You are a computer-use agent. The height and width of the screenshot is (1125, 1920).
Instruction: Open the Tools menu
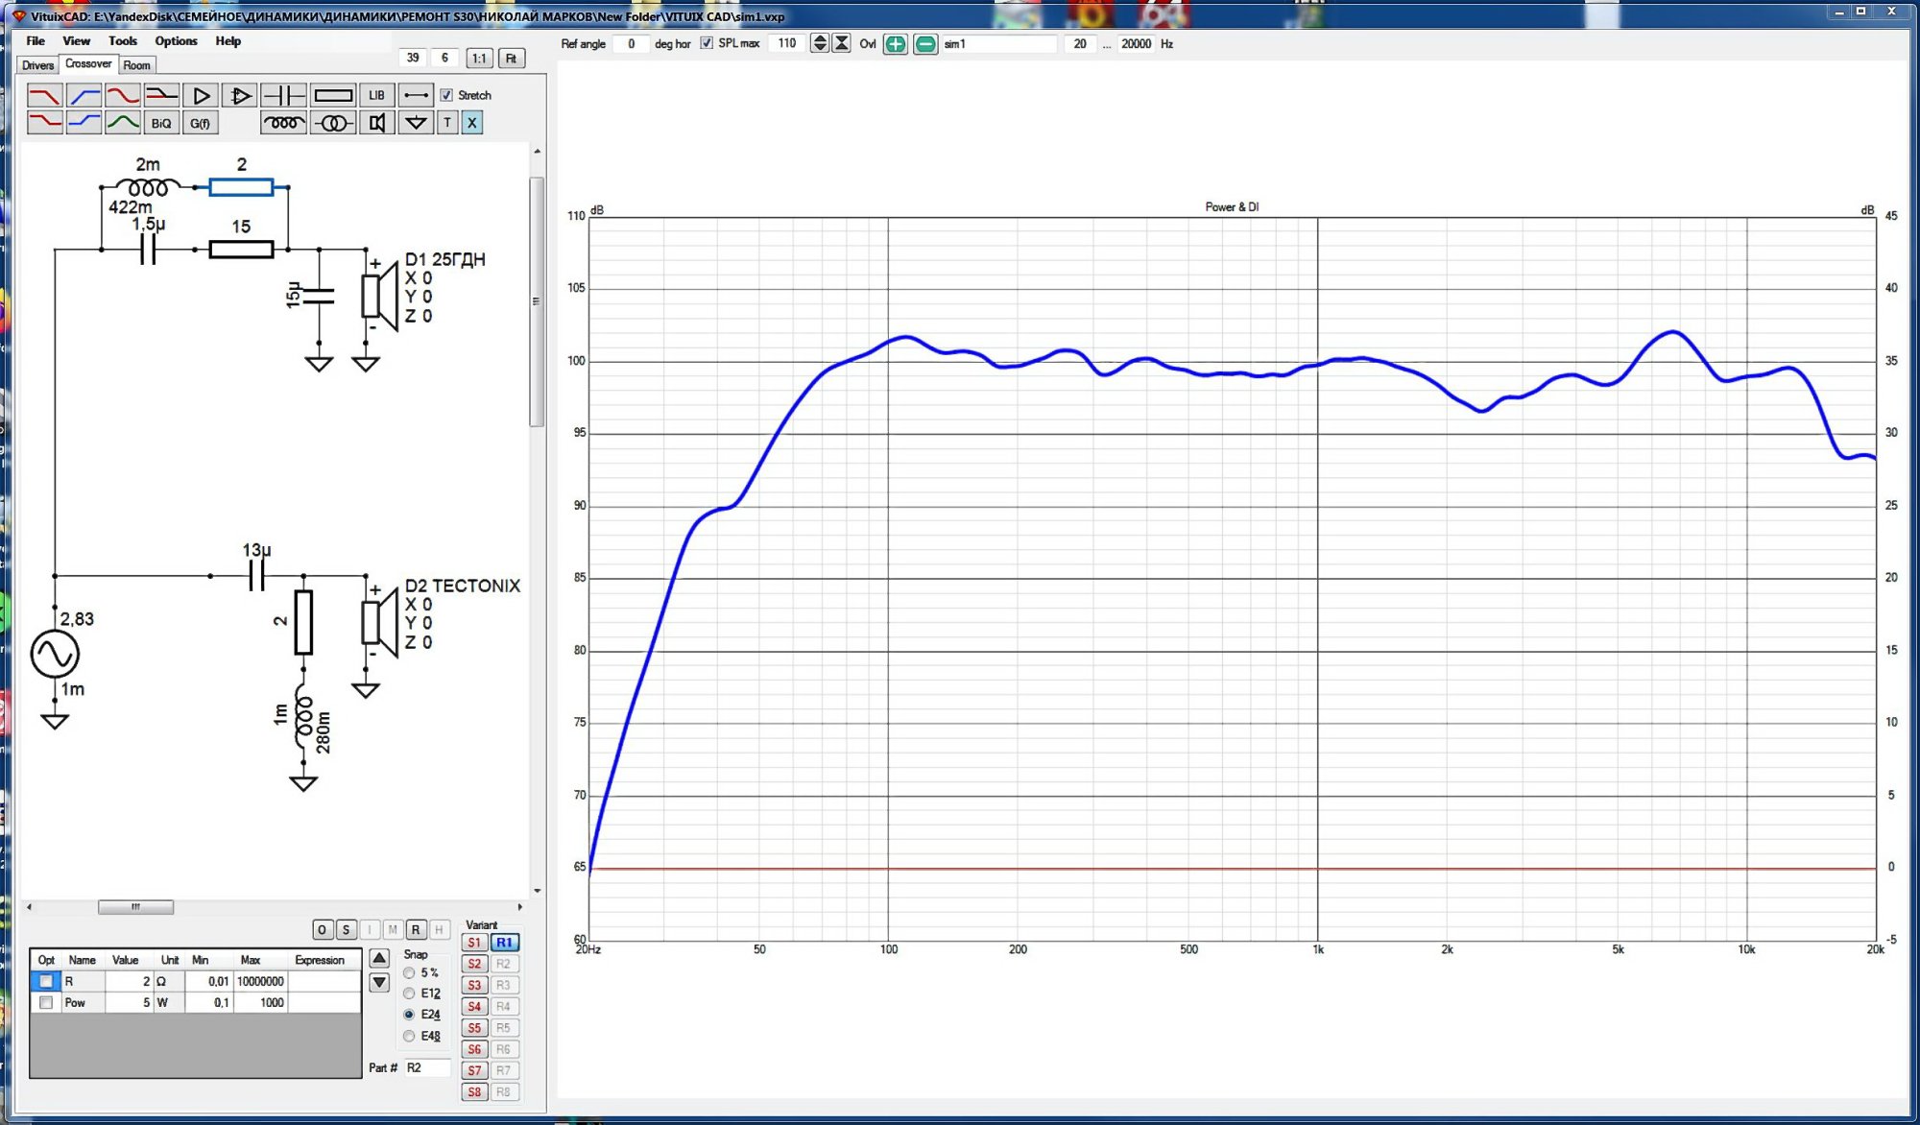pyautogui.click(x=122, y=41)
